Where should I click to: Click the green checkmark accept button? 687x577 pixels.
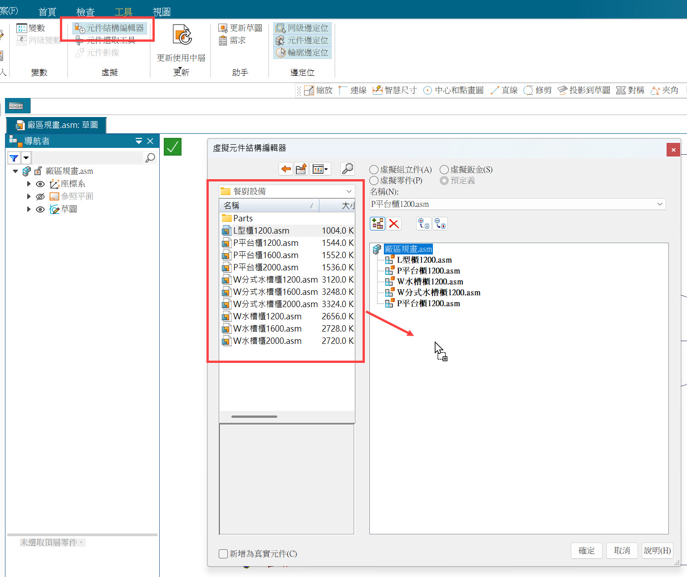coord(172,147)
